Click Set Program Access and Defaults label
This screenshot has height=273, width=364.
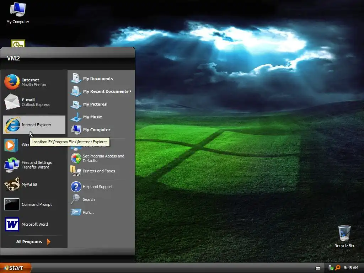coord(103,158)
